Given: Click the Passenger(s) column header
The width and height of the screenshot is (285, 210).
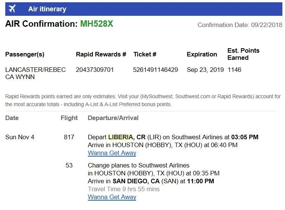Looking at the screenshot, I should click(25, 54).
